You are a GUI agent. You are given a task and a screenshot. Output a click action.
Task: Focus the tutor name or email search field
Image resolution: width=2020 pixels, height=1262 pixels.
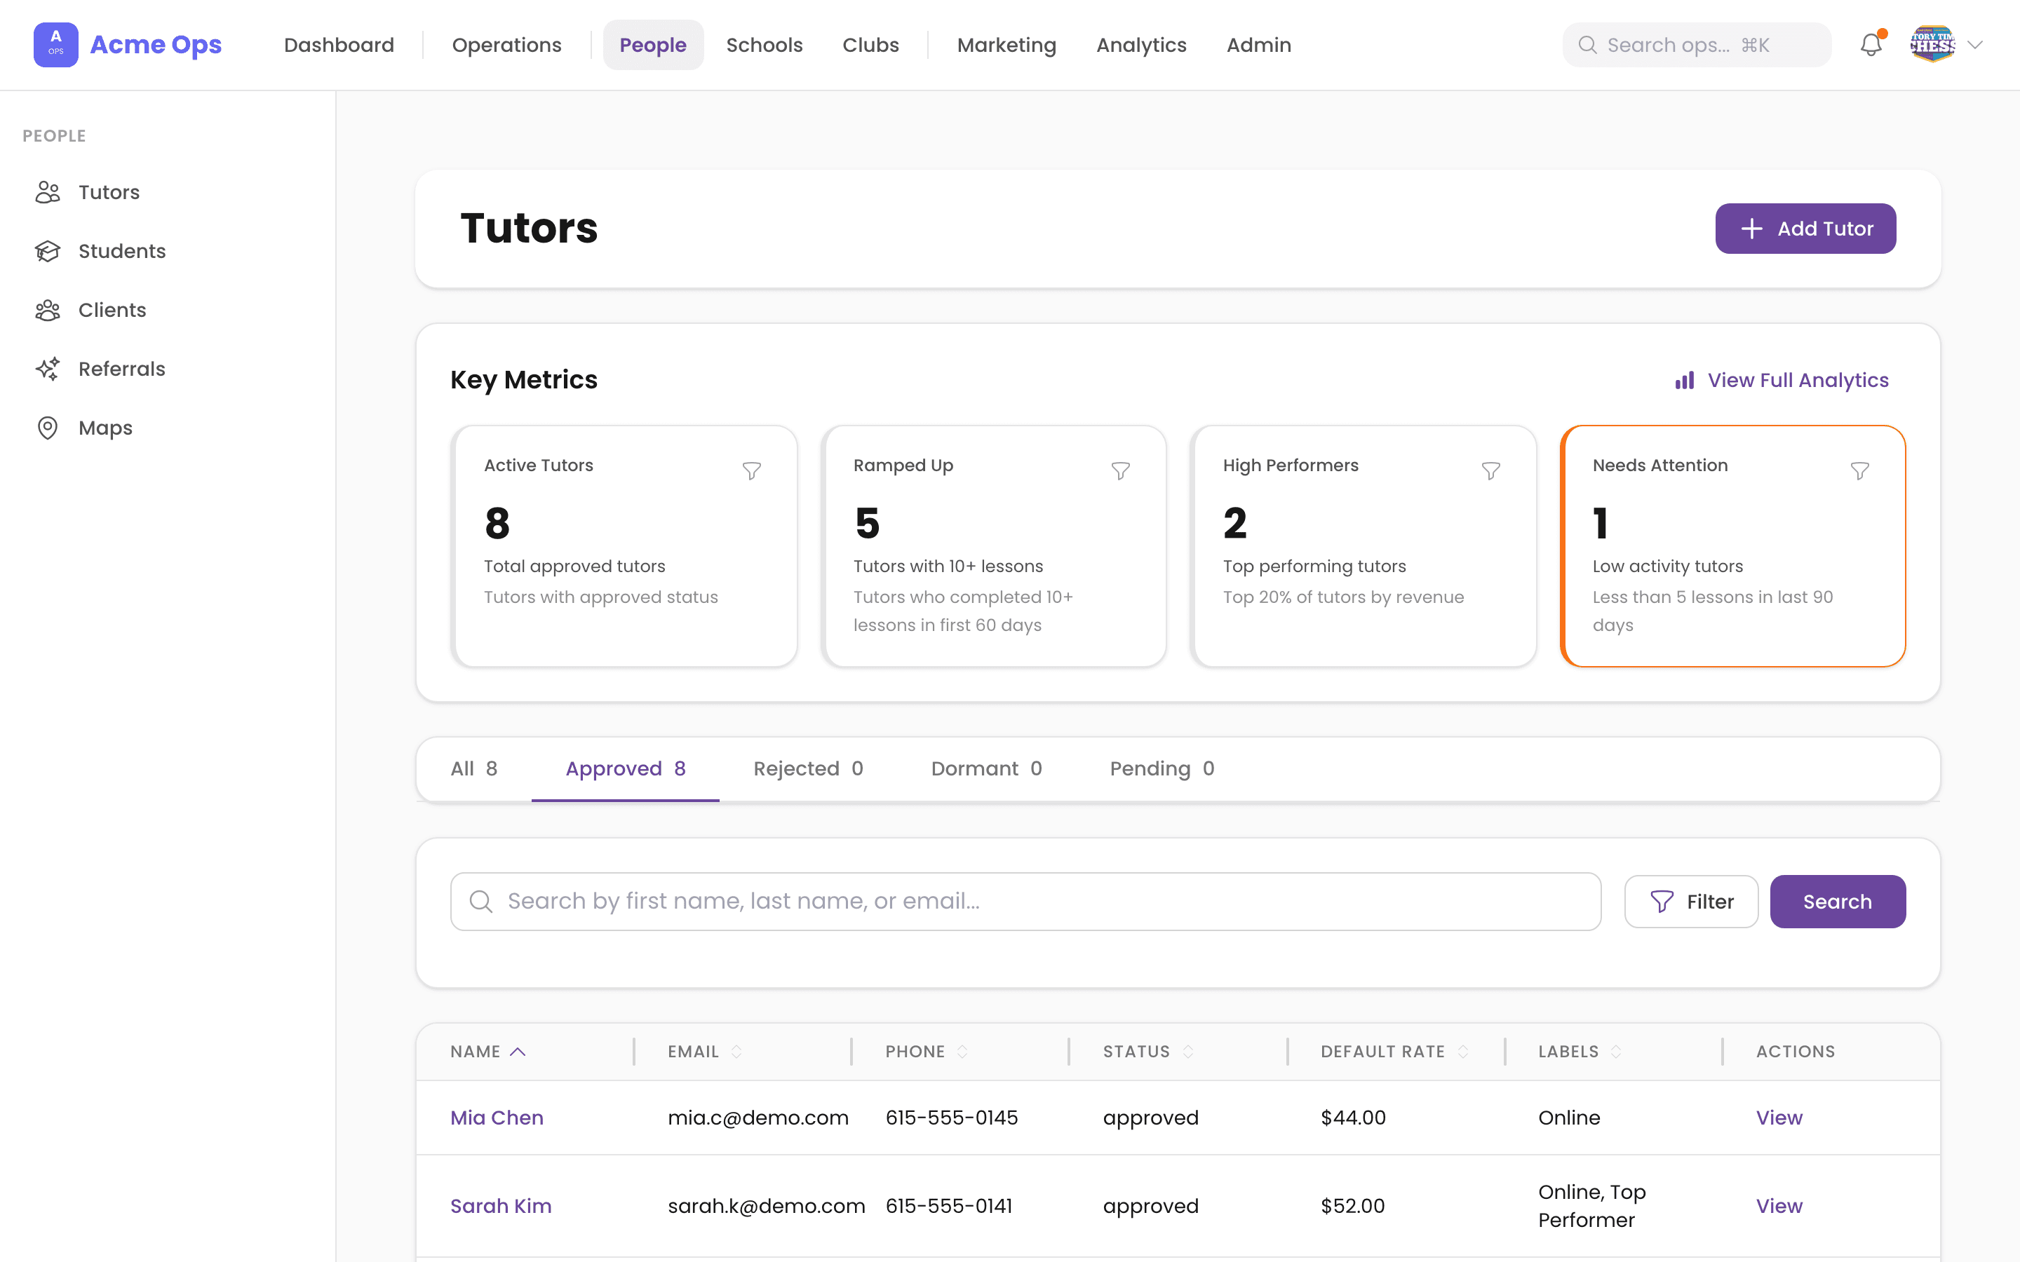1025,902
